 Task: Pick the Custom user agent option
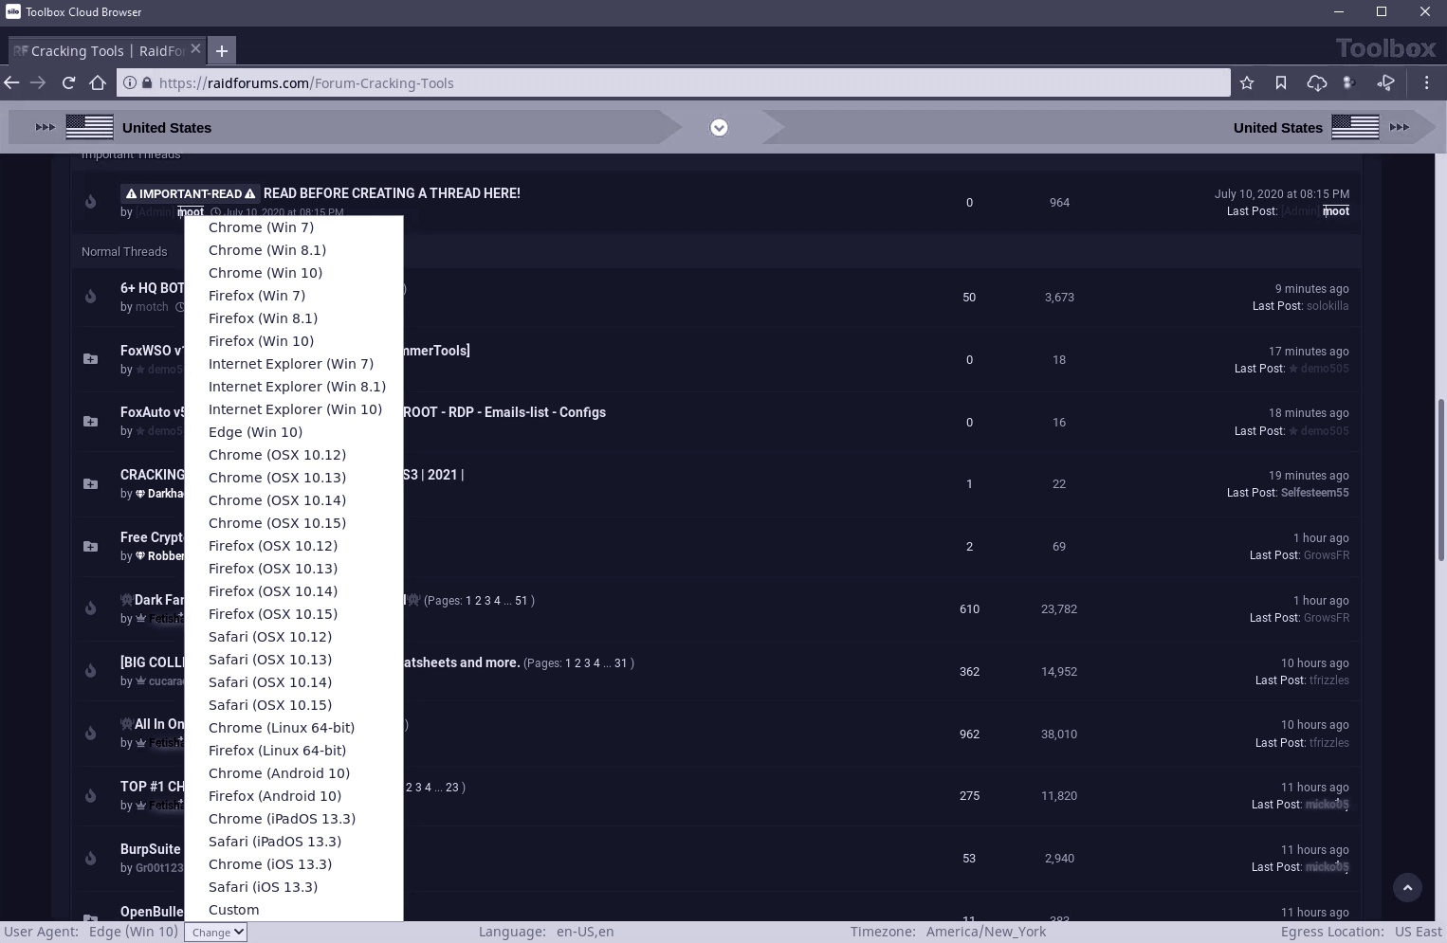point(233,910)
